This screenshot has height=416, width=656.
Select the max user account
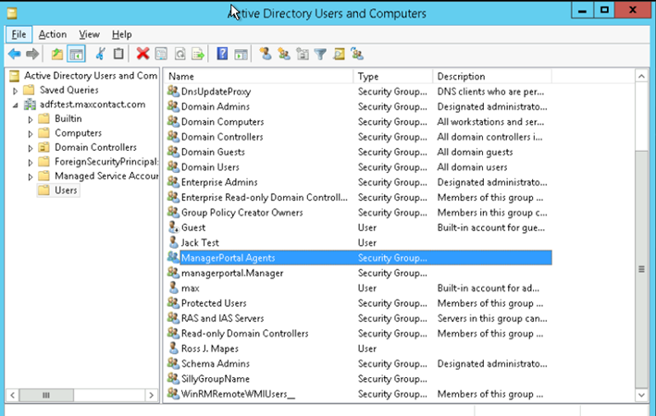(359, 288)
